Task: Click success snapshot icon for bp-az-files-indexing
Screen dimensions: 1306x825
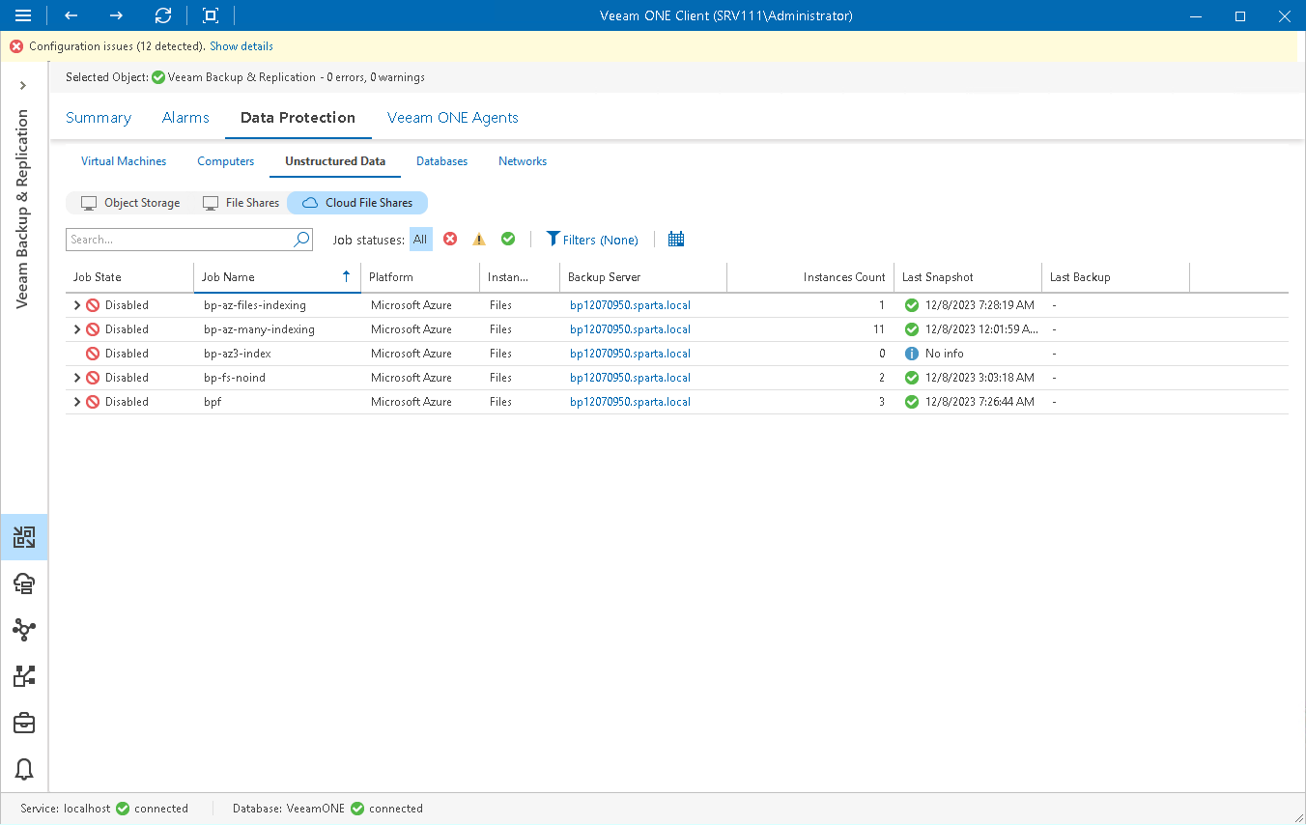Action: (x=911, y=305)
